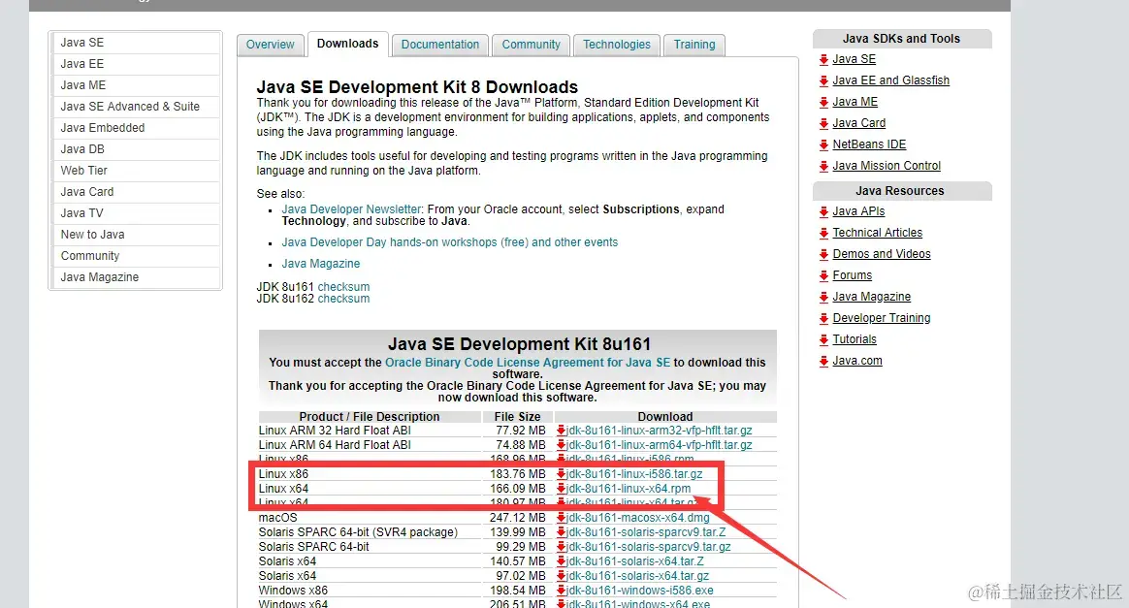The image size is (1129, 608).
Task: Open the Technologies tab
Action: (616, 45)
